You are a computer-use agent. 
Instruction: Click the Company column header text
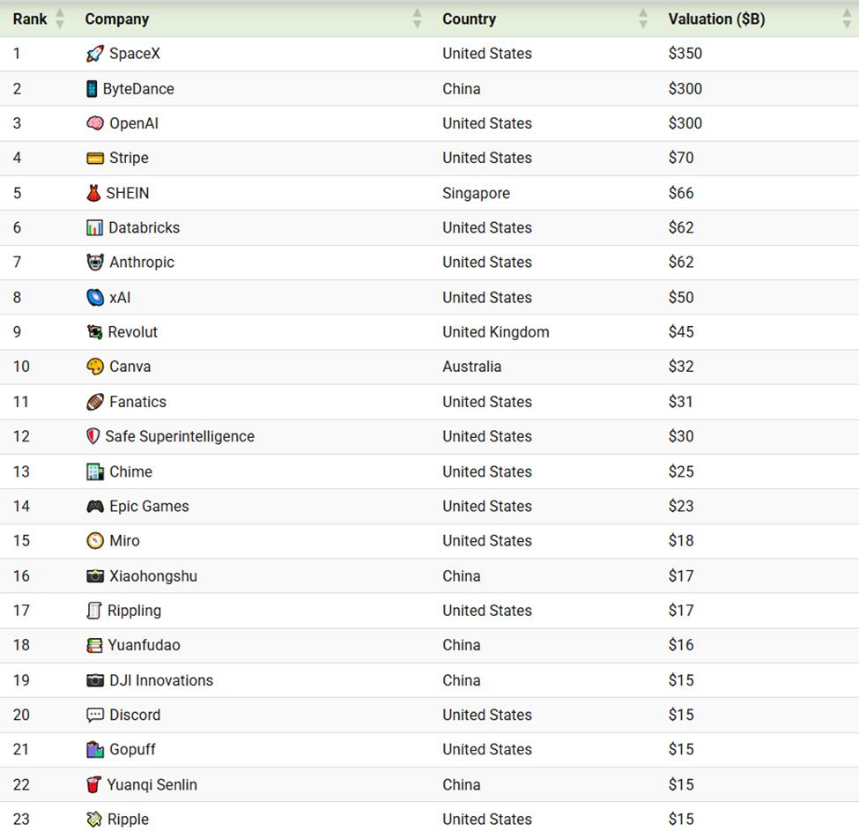116,19
